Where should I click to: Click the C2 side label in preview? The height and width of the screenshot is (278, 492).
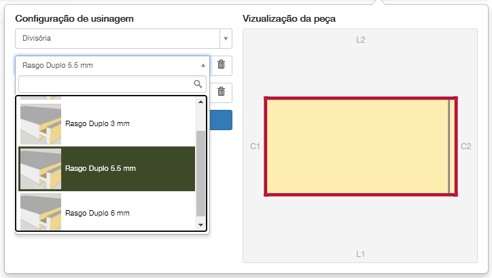[x=466, y=146]
